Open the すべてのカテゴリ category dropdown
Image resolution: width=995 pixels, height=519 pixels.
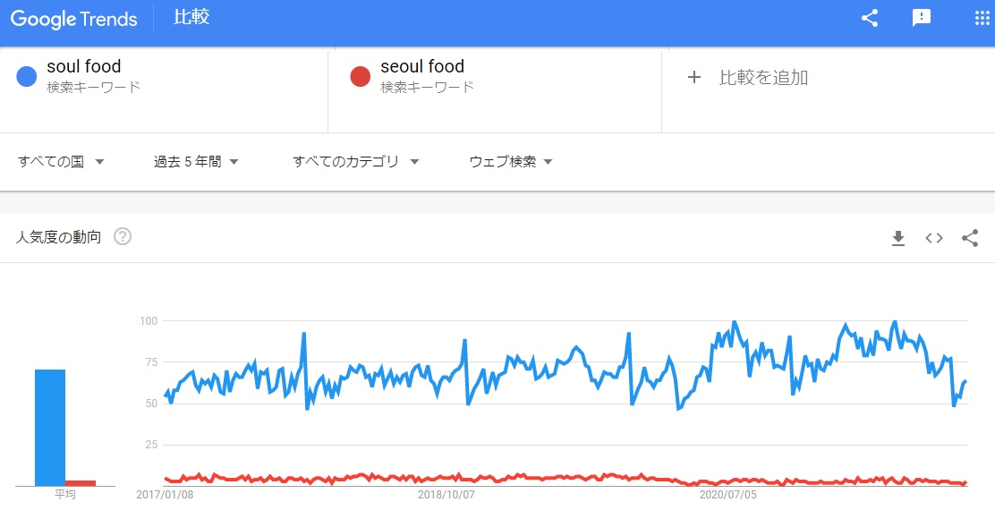coord(356,162)
